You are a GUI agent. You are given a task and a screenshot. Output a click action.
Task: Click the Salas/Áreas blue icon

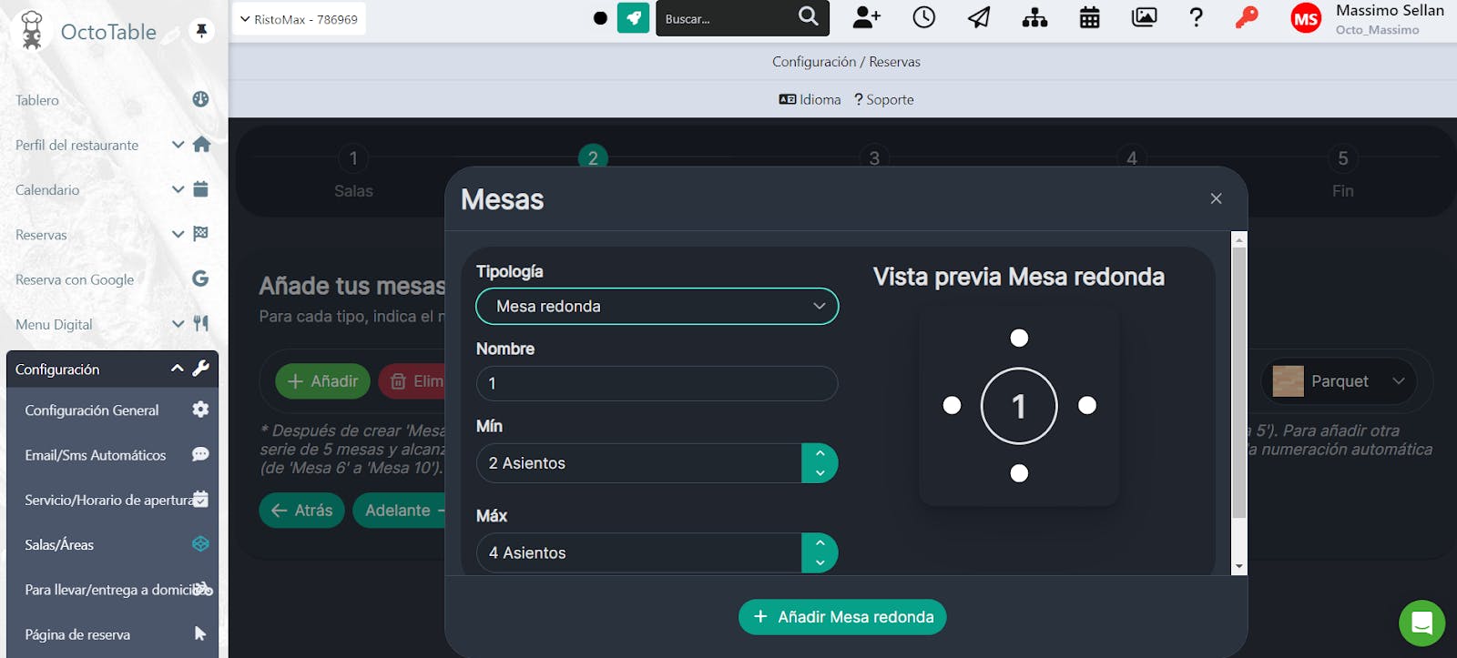(200, 544)
